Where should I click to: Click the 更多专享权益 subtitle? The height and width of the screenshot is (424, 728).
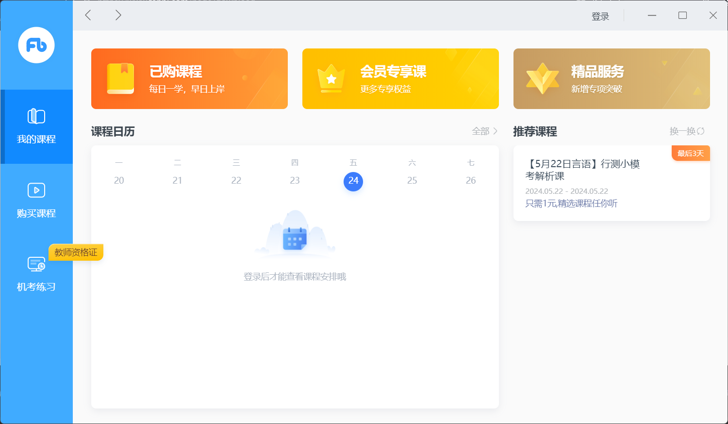tap(386, 89)
